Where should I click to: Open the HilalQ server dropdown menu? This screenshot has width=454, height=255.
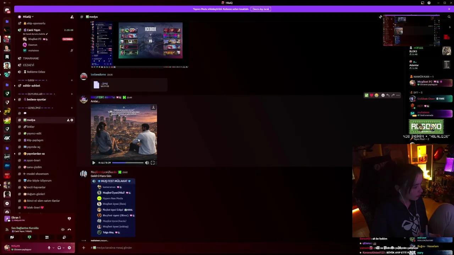click(x=28, y=17)
